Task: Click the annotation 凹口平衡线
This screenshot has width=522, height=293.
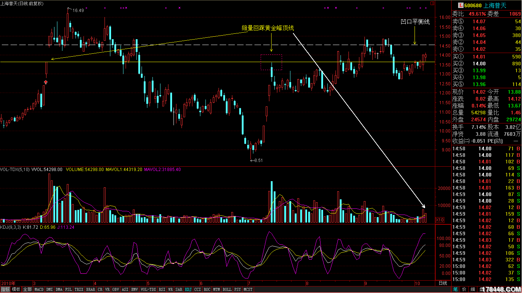Action: (415, 22)
